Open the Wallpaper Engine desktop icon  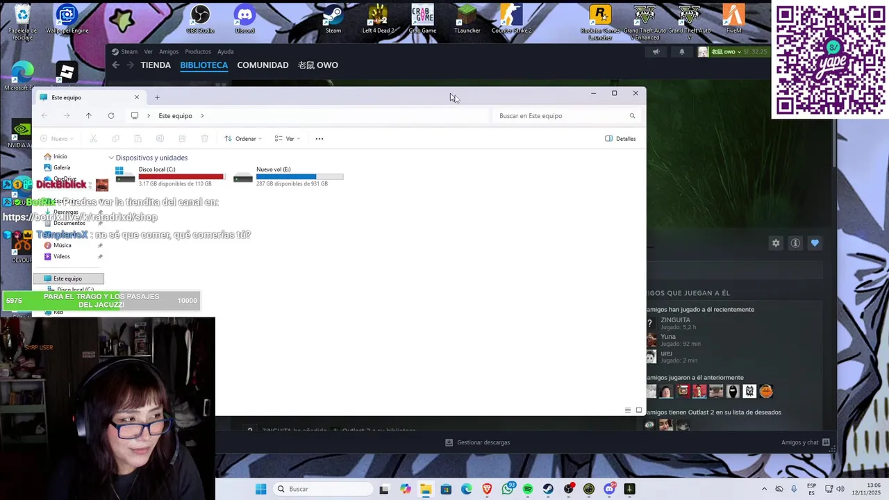(67, 19)
